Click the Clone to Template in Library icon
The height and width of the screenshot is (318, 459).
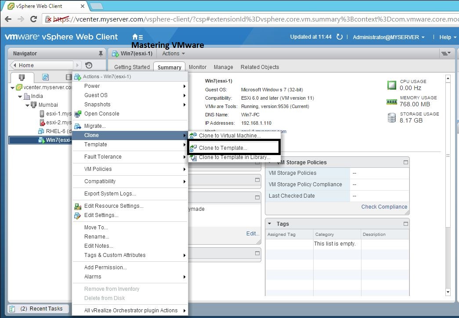(193, 158)
